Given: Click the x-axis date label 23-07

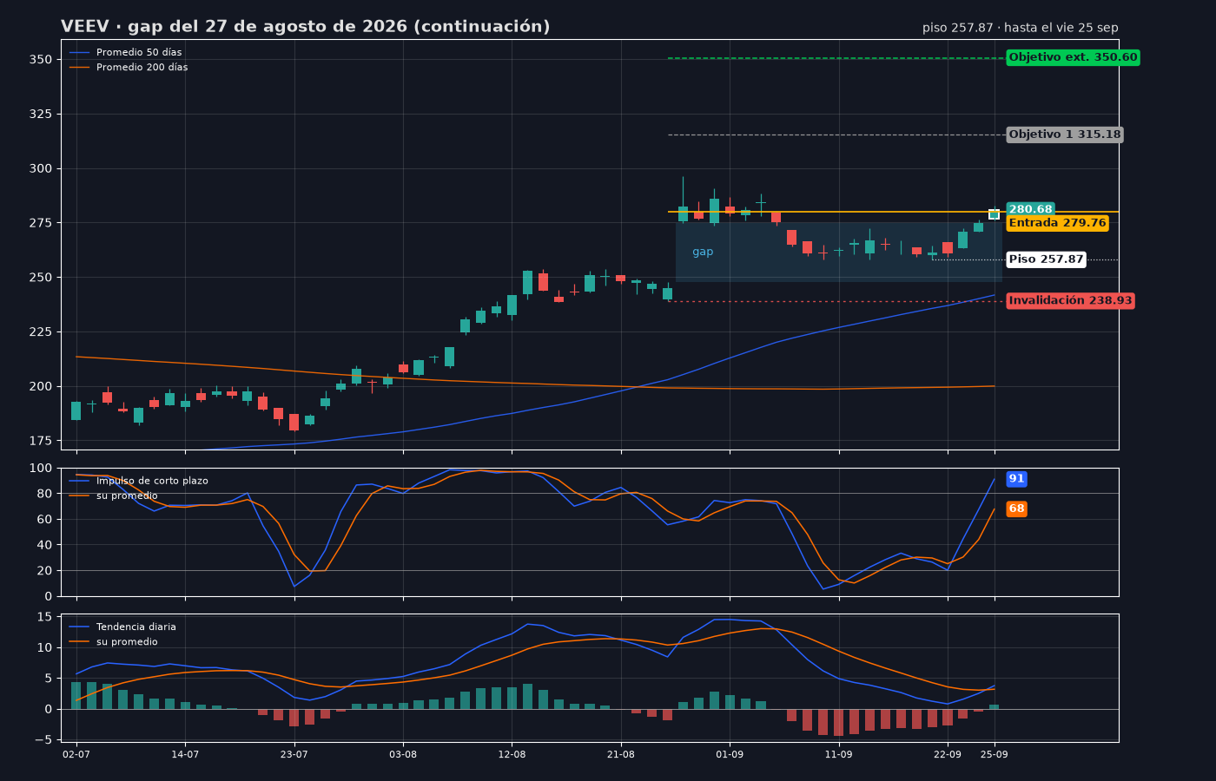Looking at the screenshot, I should click(294, 755).
